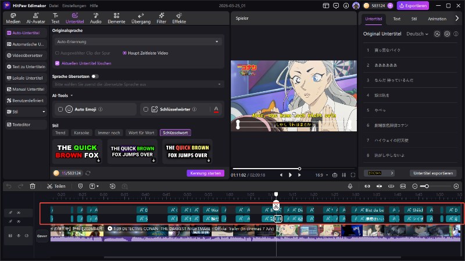Open the Einstellungen menu
The image size is (465, 261).
point(74,6)
